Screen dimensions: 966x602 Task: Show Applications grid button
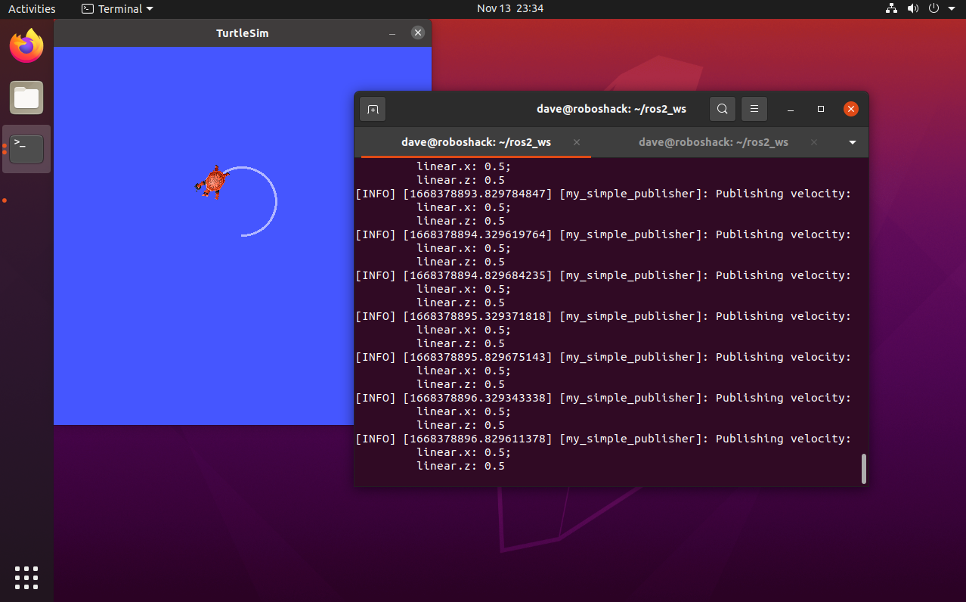pyautogui.click(x=26, y=577)
